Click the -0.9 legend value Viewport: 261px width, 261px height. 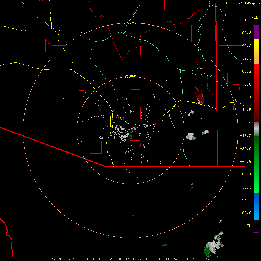tap(247, 123)
